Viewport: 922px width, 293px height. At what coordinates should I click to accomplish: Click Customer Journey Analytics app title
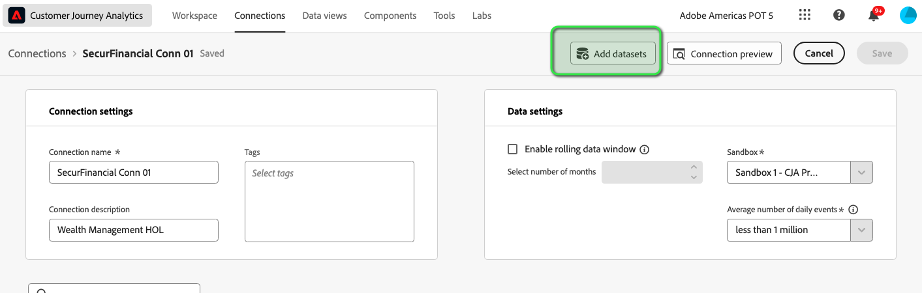pyautogui.click(x=87, y=16)
